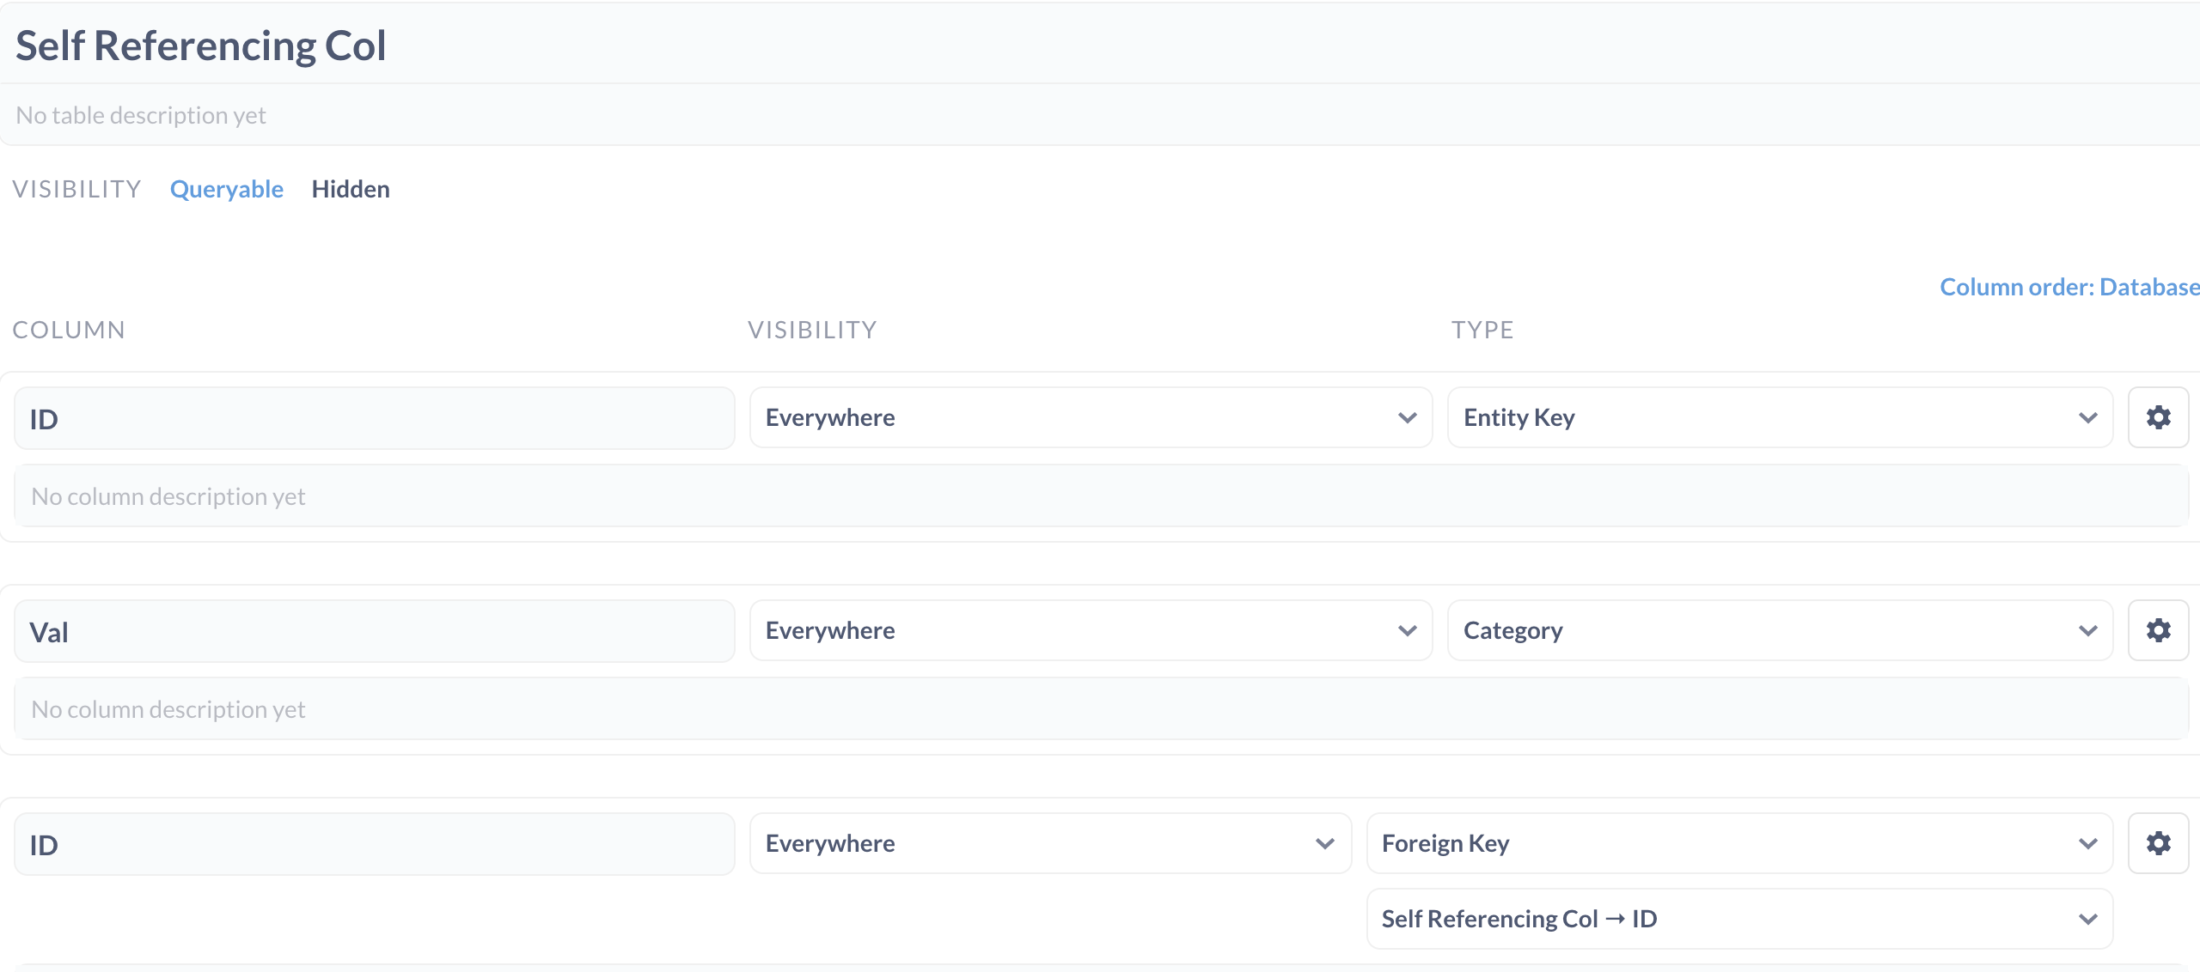Image resolution: width=2200 pixels, height=972 pixels.
Task: Click the Self Referencing Col title
Action: (199, 45)
